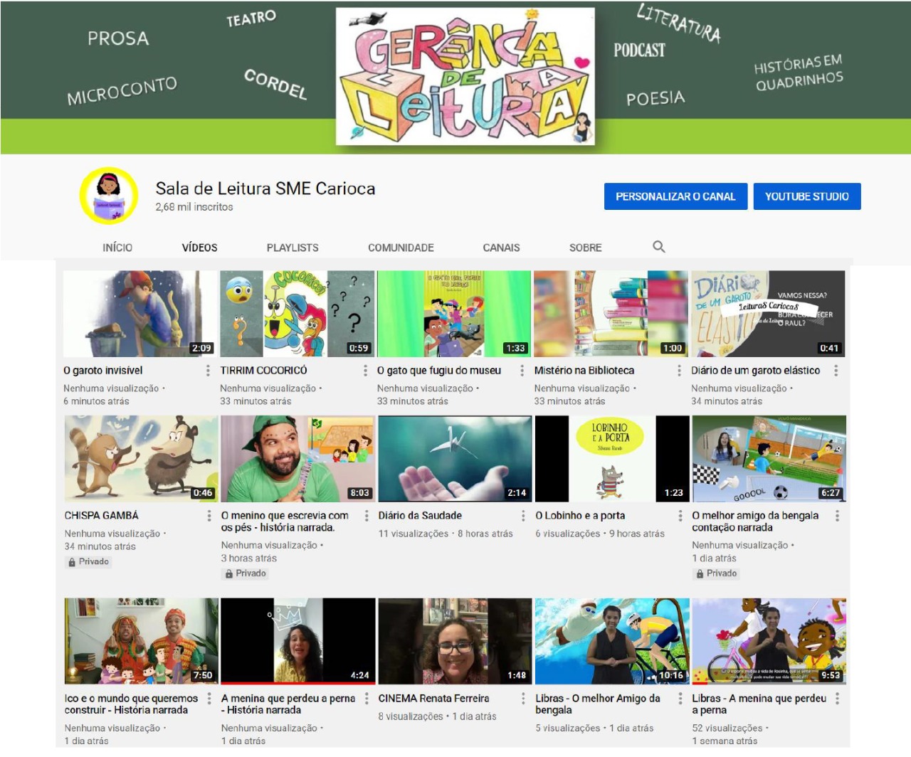
Task: Go to the INÍCIO tab
Action: point(117,248)
